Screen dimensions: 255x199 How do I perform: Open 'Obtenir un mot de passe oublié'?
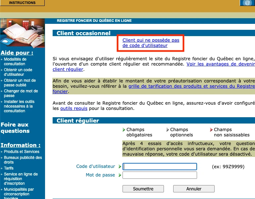(x=20, y=83)
